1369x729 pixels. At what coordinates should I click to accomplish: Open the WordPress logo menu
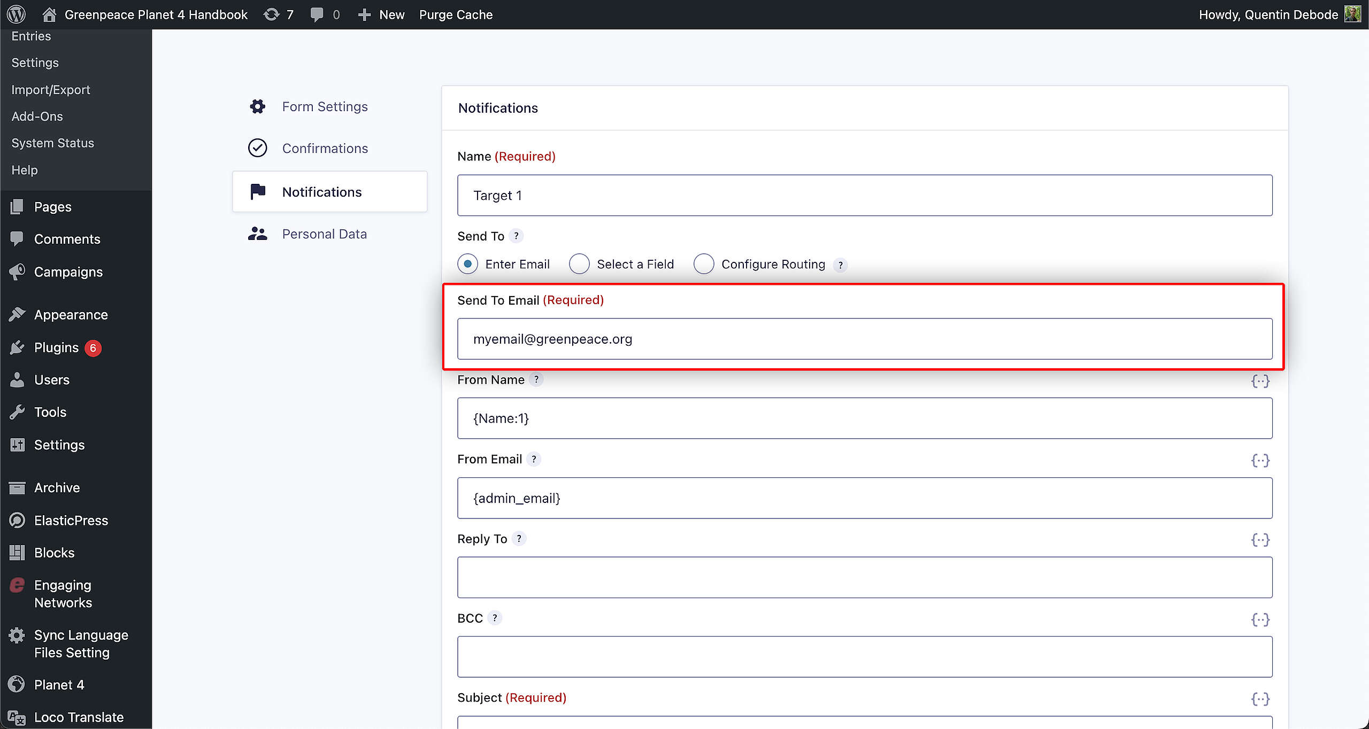[16, 14]
